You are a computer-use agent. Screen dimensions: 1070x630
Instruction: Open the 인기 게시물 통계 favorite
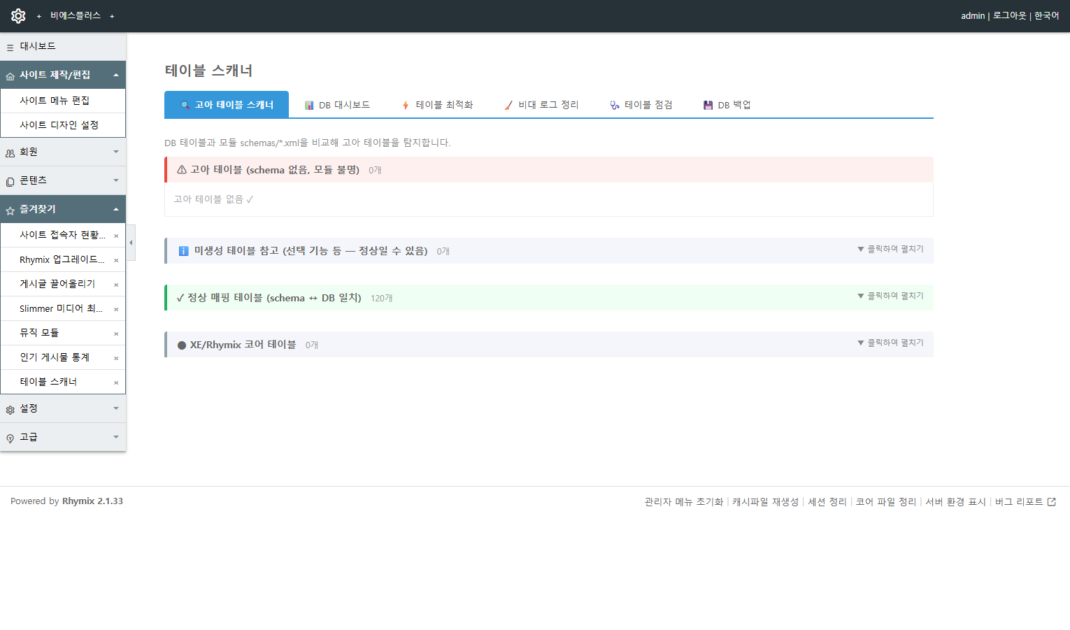(55, 357)
